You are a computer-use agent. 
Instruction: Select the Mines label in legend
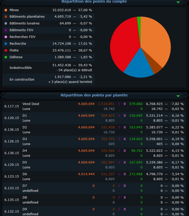(x=14, y=10)
